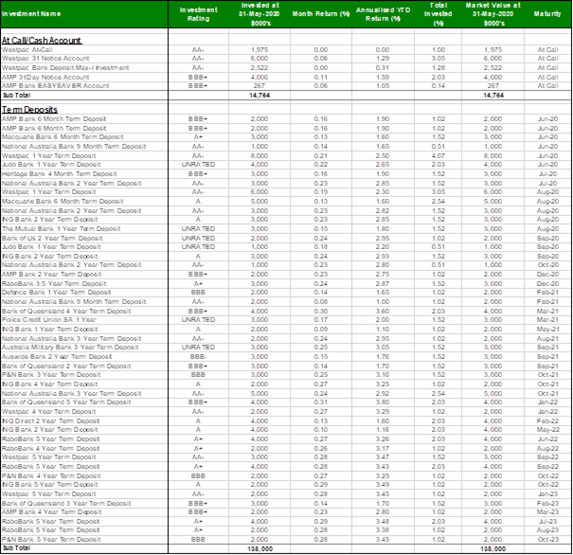Select the month return value '0.31'
This screenshot has height=555, width=573.
point(321,403)
